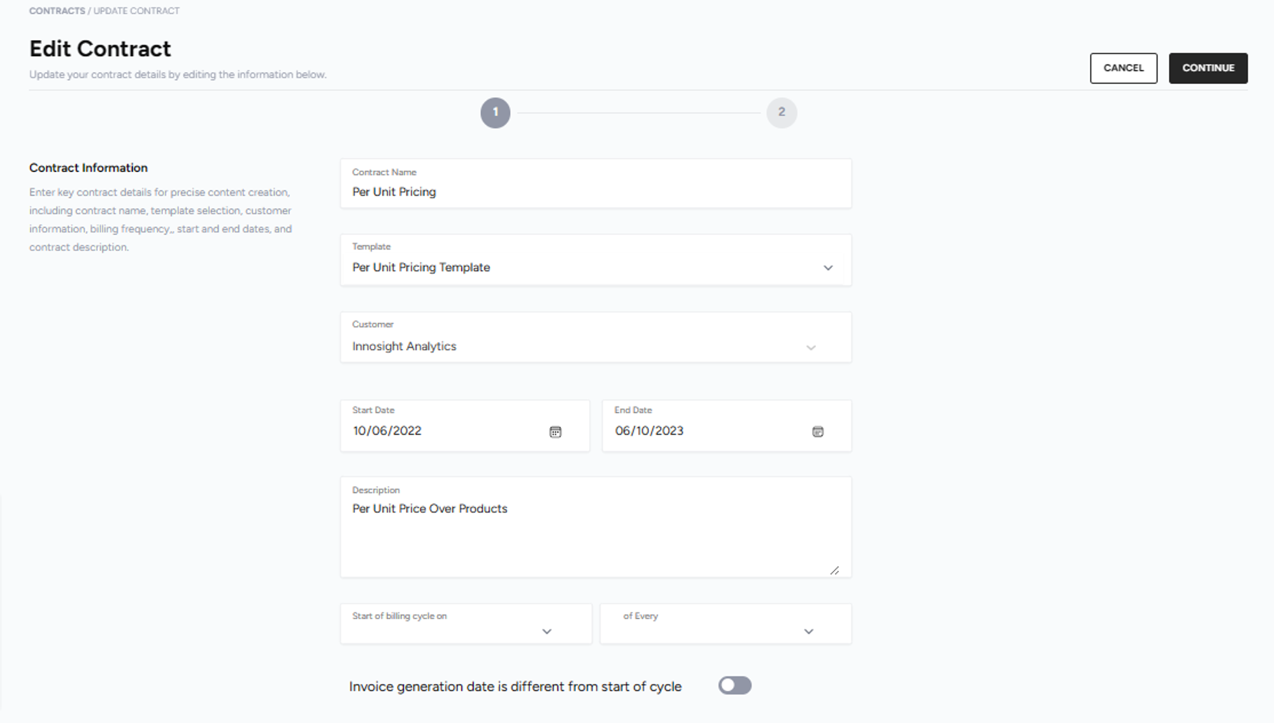This screenshot has height=723, width=1274.
Task: Click the Innosight Analytics customer value
Action: pyautogui.click(x=404, y=347)
